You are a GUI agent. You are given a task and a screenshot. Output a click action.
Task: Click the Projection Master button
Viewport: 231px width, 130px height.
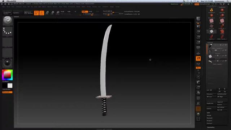point(7,13)
